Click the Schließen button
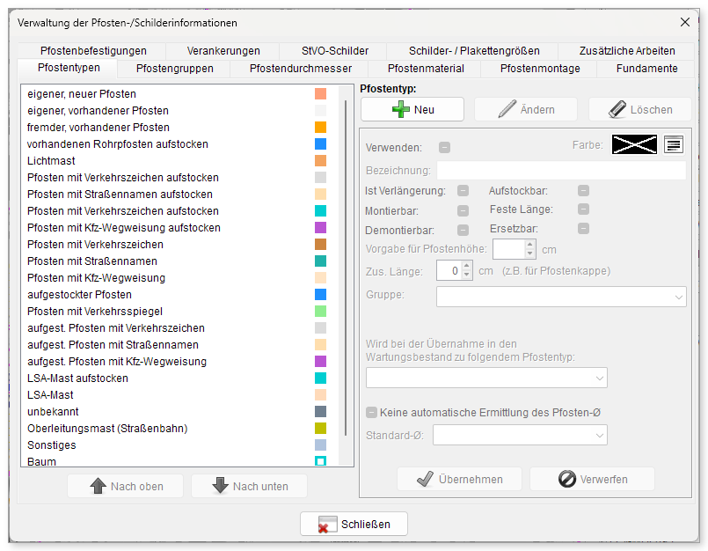The width and height of the screenshot is (708, 551). click(x=354, y=524)
